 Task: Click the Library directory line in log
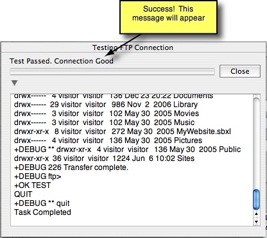pos(106,105)
